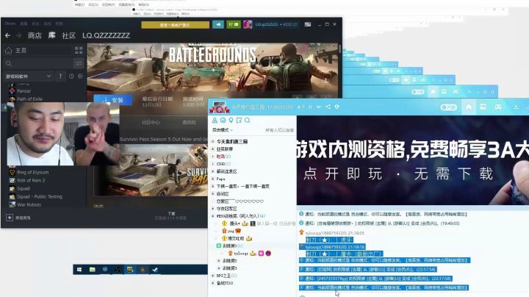Open the LQ.qzZzZzZz account name dropdown

(x=276, y=25)
